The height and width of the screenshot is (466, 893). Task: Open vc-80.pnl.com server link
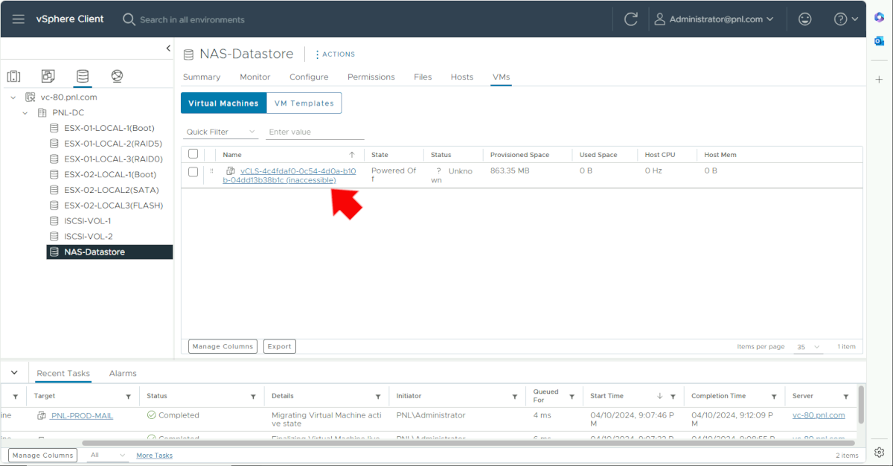click(x=819, y=415)
